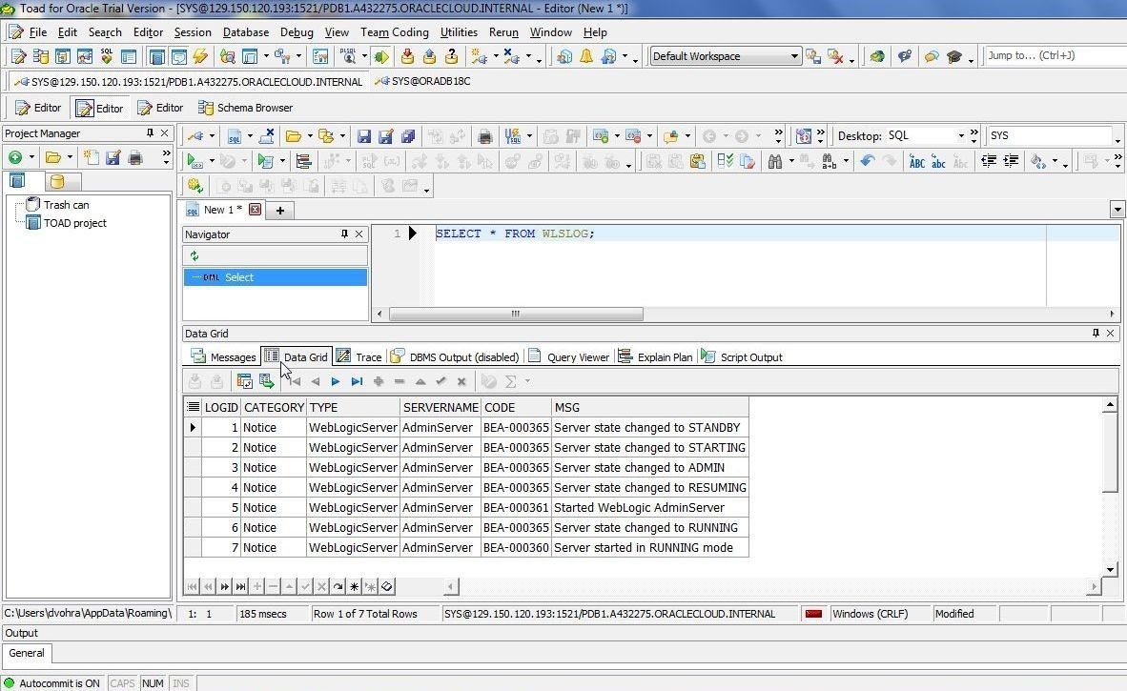Click the Commit icon in main toolbar
1127x691 pixels.
tap(407, 56)
